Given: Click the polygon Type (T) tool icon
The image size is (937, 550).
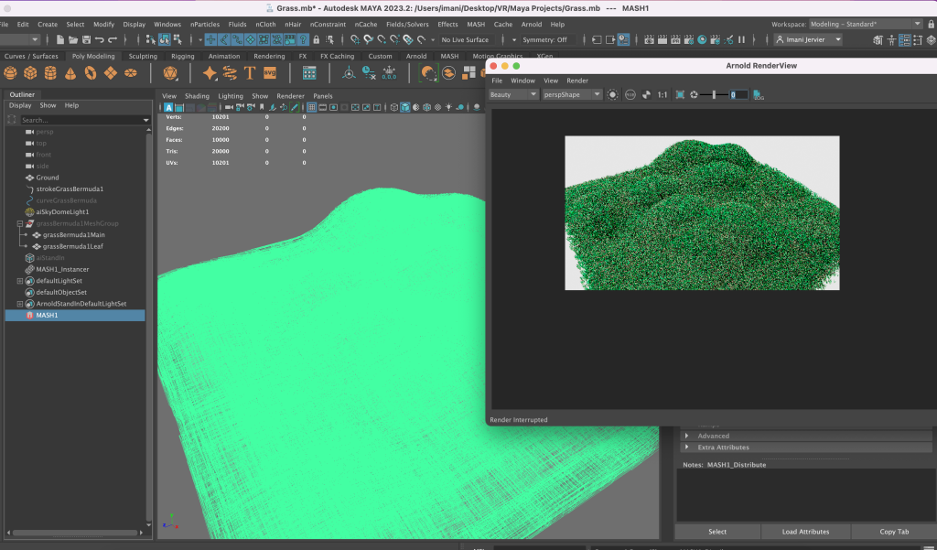Looking at the screenshot, I should click(x=250, y=73).
